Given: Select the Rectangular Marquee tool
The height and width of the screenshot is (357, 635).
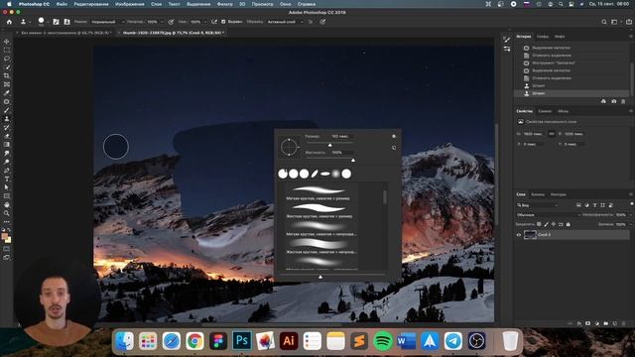Looking at the screenshot, I should pyautogui.click(x=7, y=51).
